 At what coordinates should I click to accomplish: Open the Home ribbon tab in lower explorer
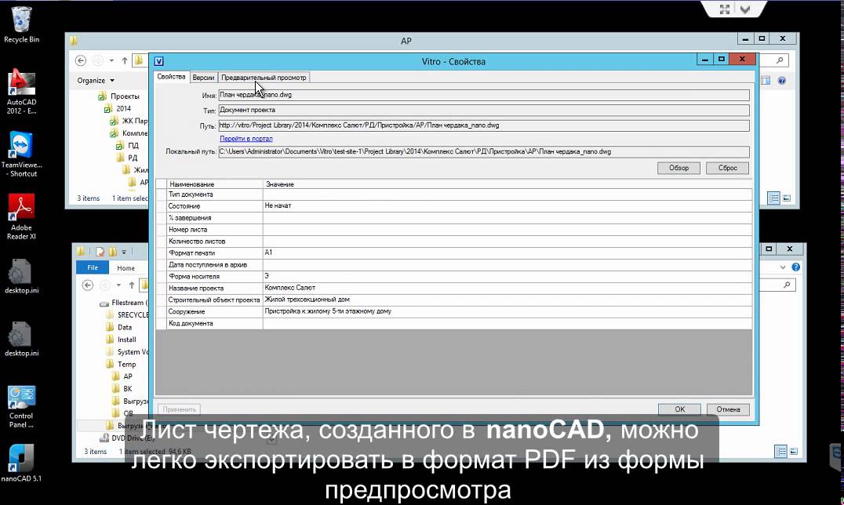[x=126, y=267]
